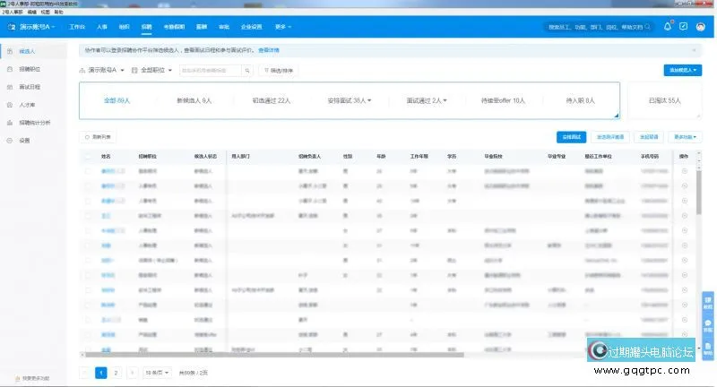
Task: Click the blue 安排面试 button above the table
Action: pos(571,137)
